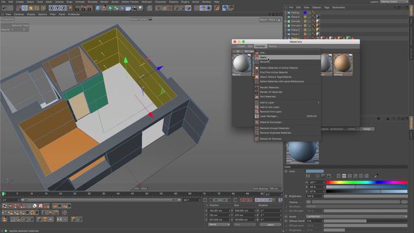Viewport: 414px width, 233px height.
Task: Choose Render All Materials menu entry
Action: click(287, 92)
